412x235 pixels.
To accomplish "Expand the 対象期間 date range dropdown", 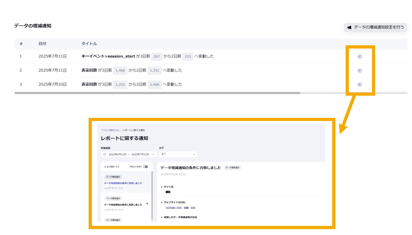I will coord(153,154).
